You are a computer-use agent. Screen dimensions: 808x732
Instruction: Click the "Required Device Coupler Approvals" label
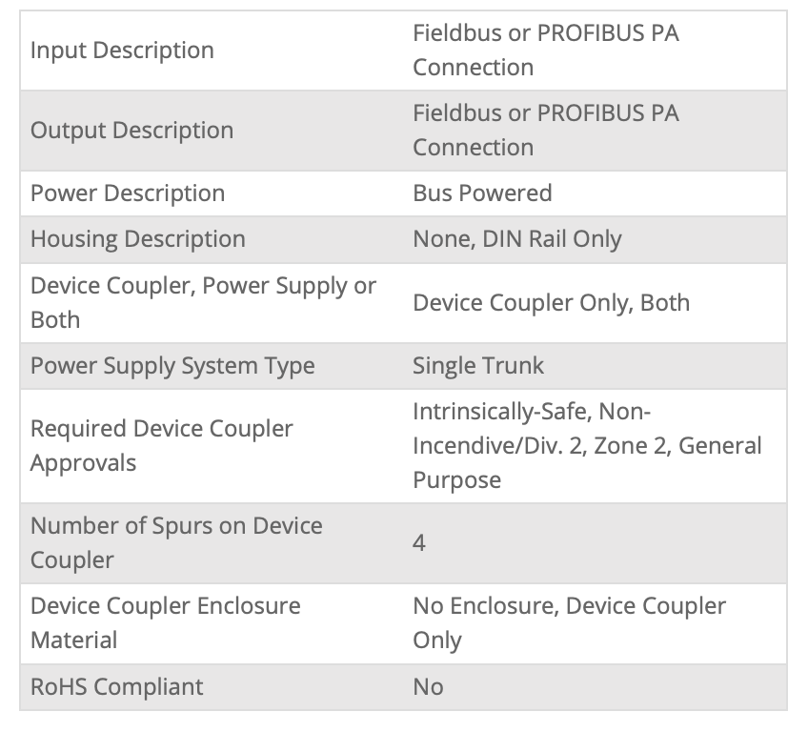tap(162, 445)
